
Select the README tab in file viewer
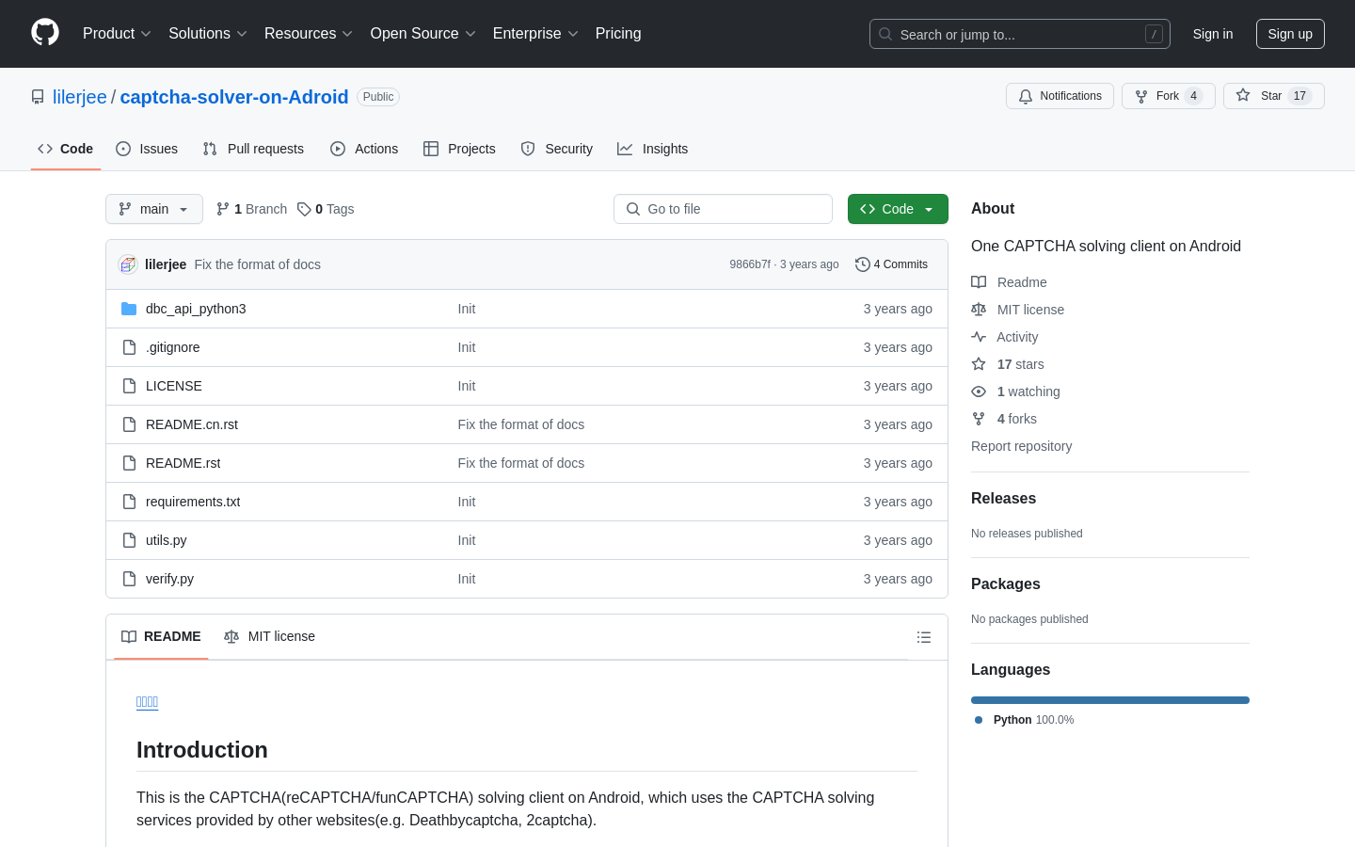point(161,637)
